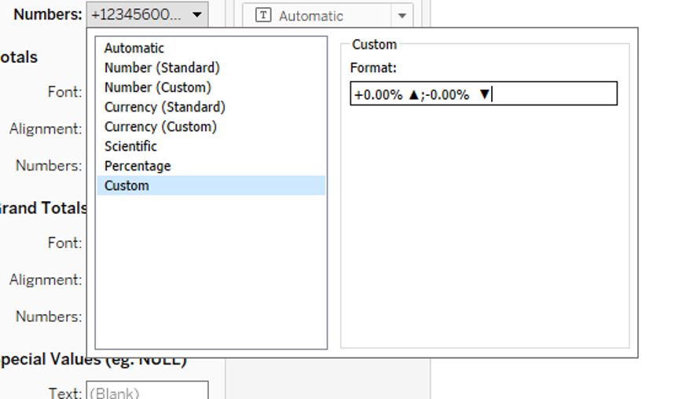Image resolution: width=689 pixels, height=399 pixels.
Task: Pick Currency (Standard) from the list
Action: point(164,107)
